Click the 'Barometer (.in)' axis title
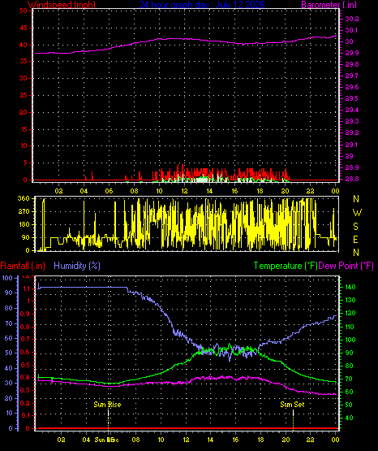 click(x=329, y=4)
